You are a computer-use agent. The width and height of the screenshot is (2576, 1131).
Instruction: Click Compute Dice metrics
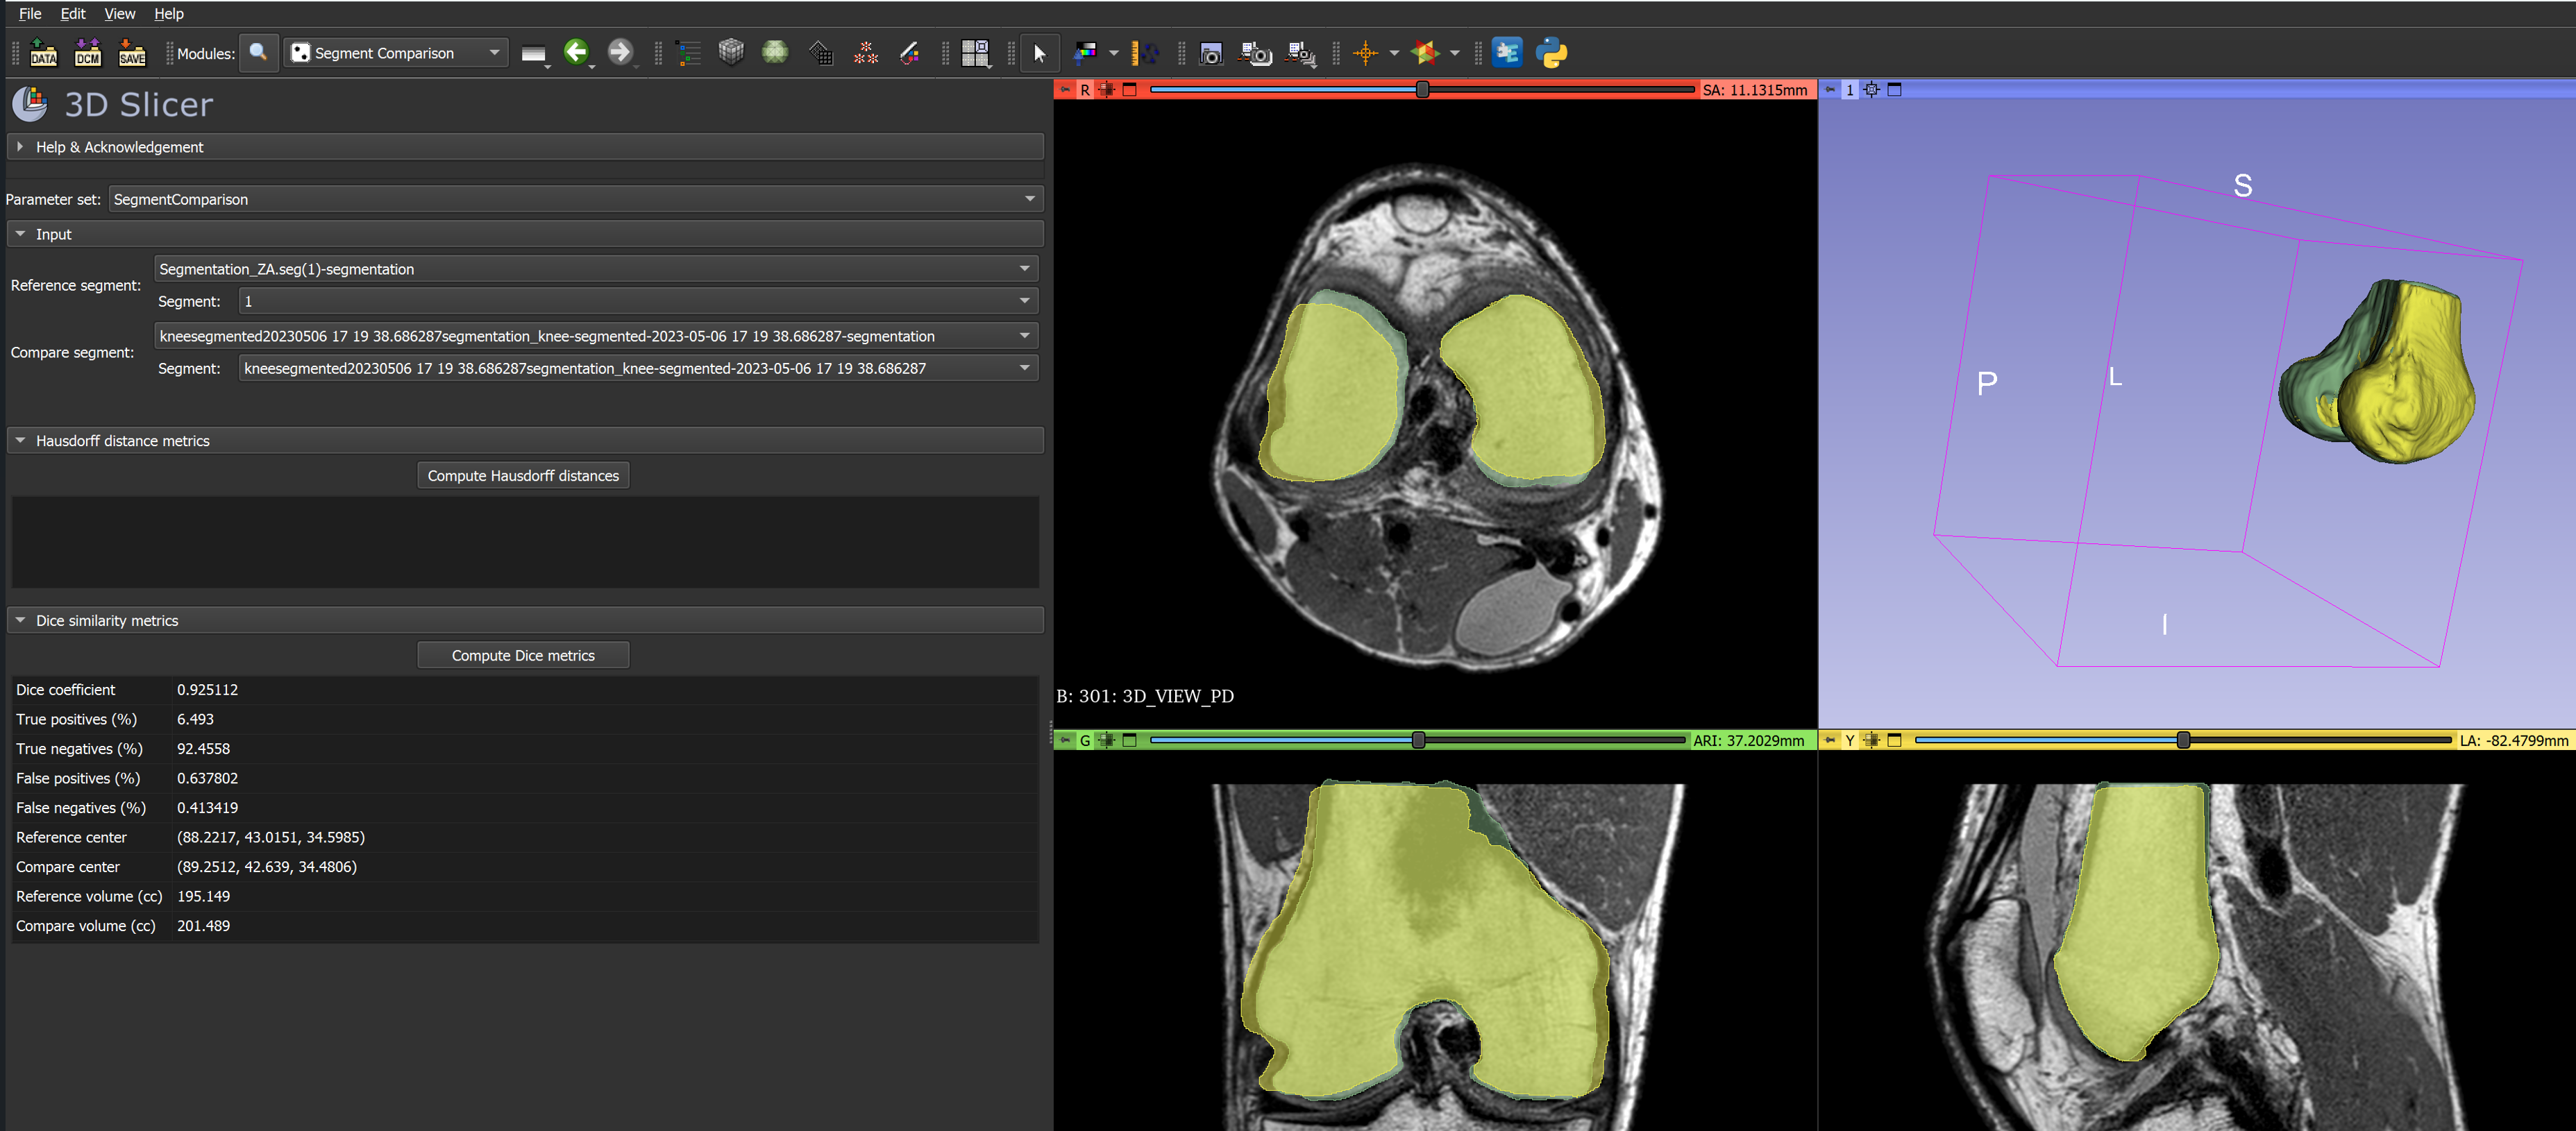pyautogui.click(x=523, y=654)
